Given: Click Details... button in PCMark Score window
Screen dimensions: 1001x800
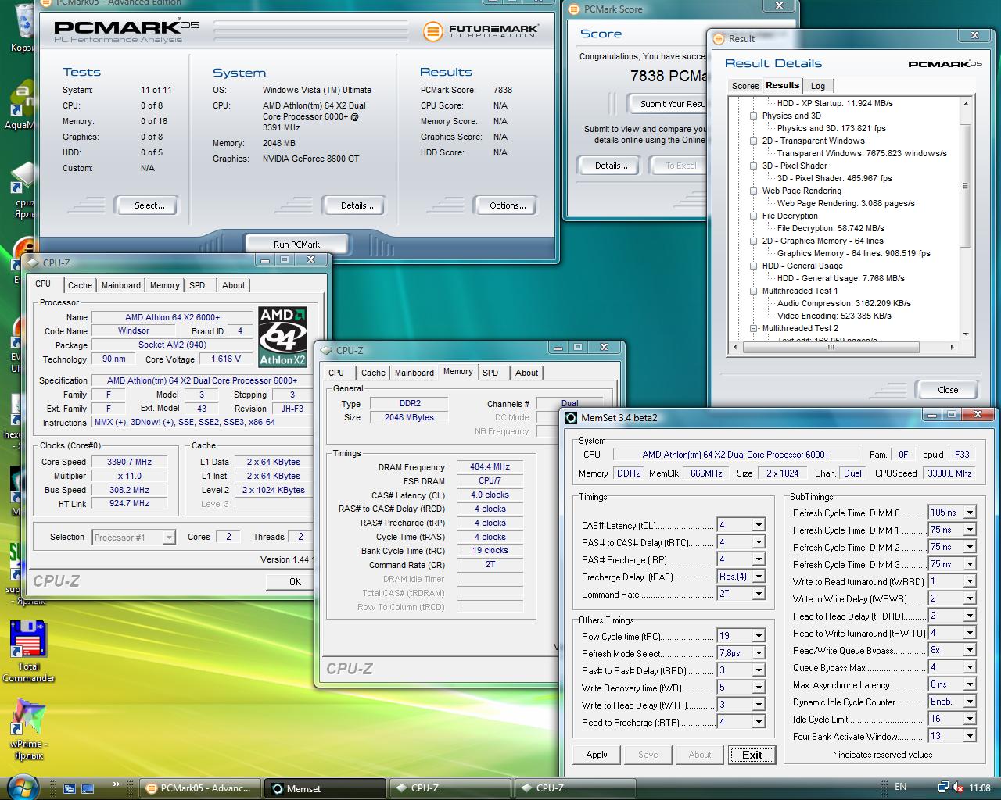Looking at the screenshot, I should pos(611,166).
